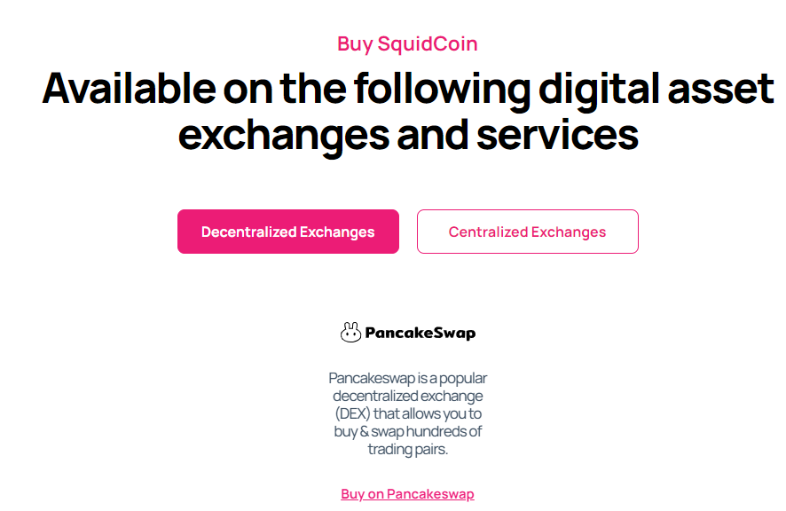The width and height of the screenshot is (786, 511).
Task: Click the Pancakeswap description paragraph
Action: coord(407,413)
